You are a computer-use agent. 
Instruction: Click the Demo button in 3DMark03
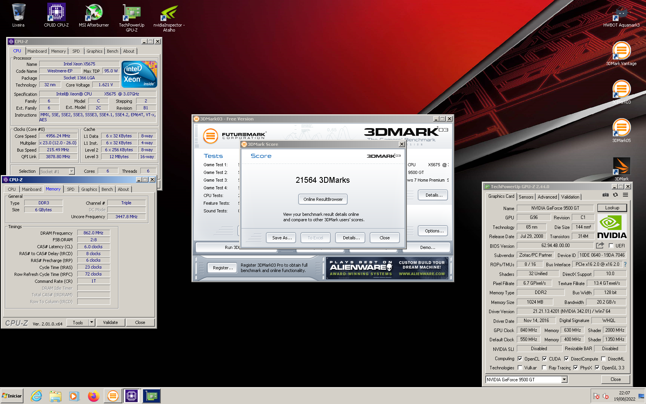pos(428,247)
